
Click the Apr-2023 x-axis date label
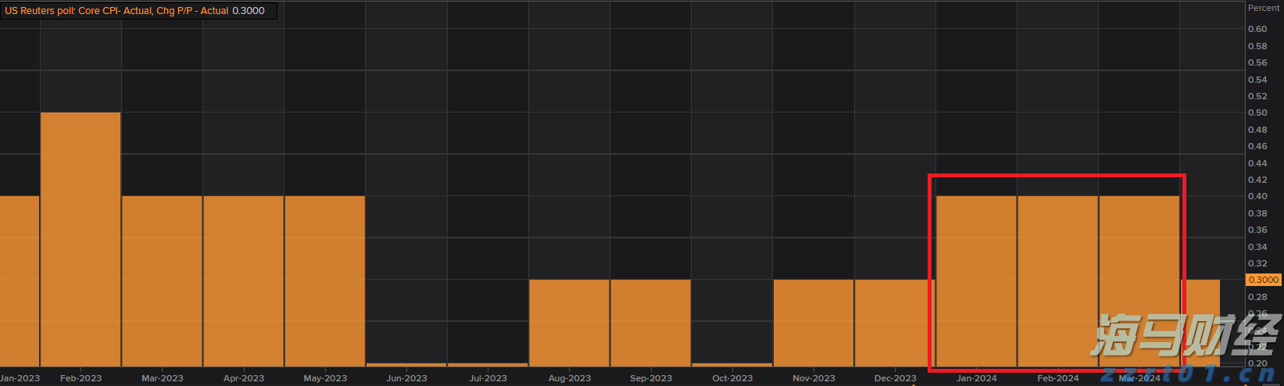pos(244,378)
